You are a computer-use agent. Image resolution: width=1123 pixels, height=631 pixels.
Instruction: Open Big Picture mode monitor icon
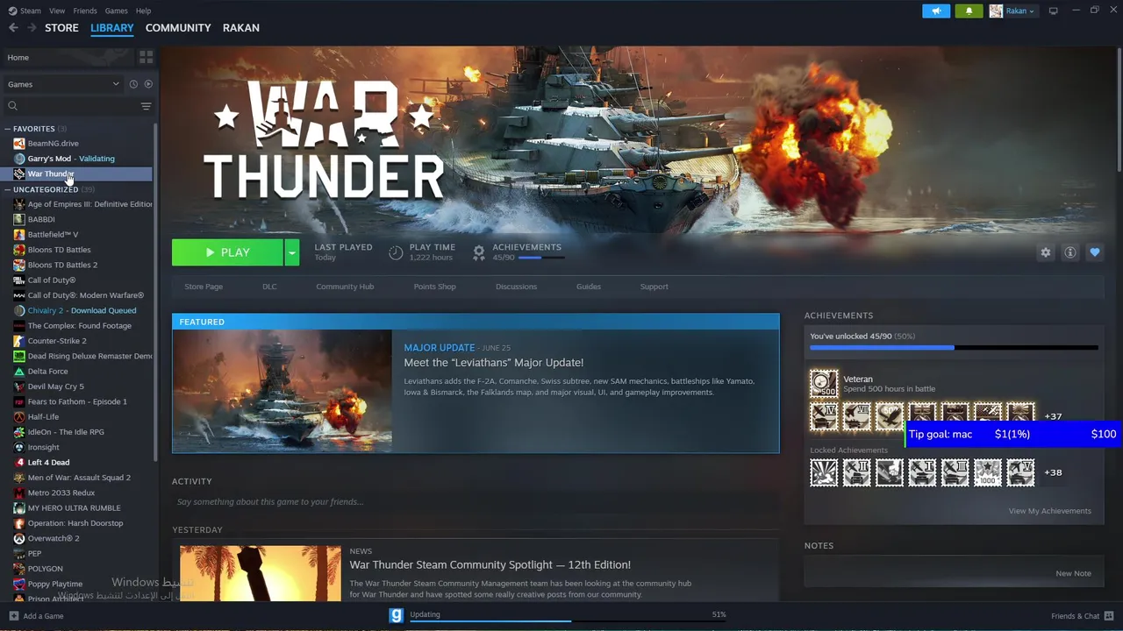coord(1054,11)
